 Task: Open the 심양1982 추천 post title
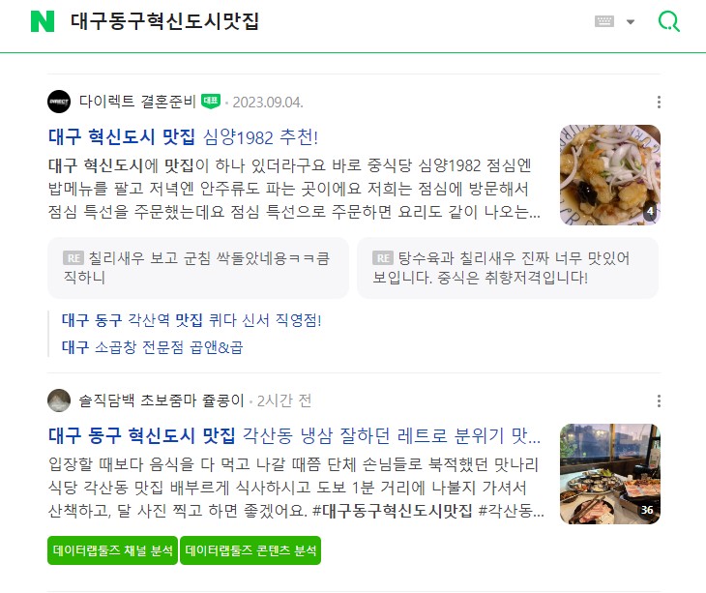(x=183, y=136)
